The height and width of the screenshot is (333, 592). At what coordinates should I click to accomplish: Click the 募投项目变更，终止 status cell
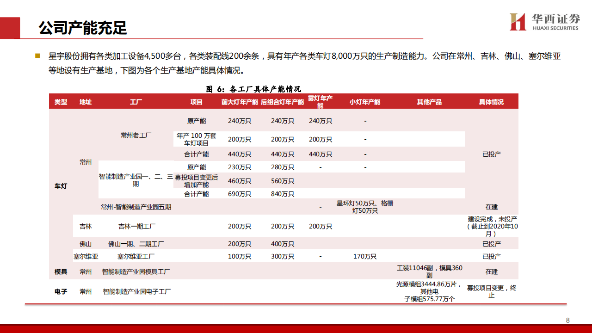pyautogui.click(x=492, y=291)
